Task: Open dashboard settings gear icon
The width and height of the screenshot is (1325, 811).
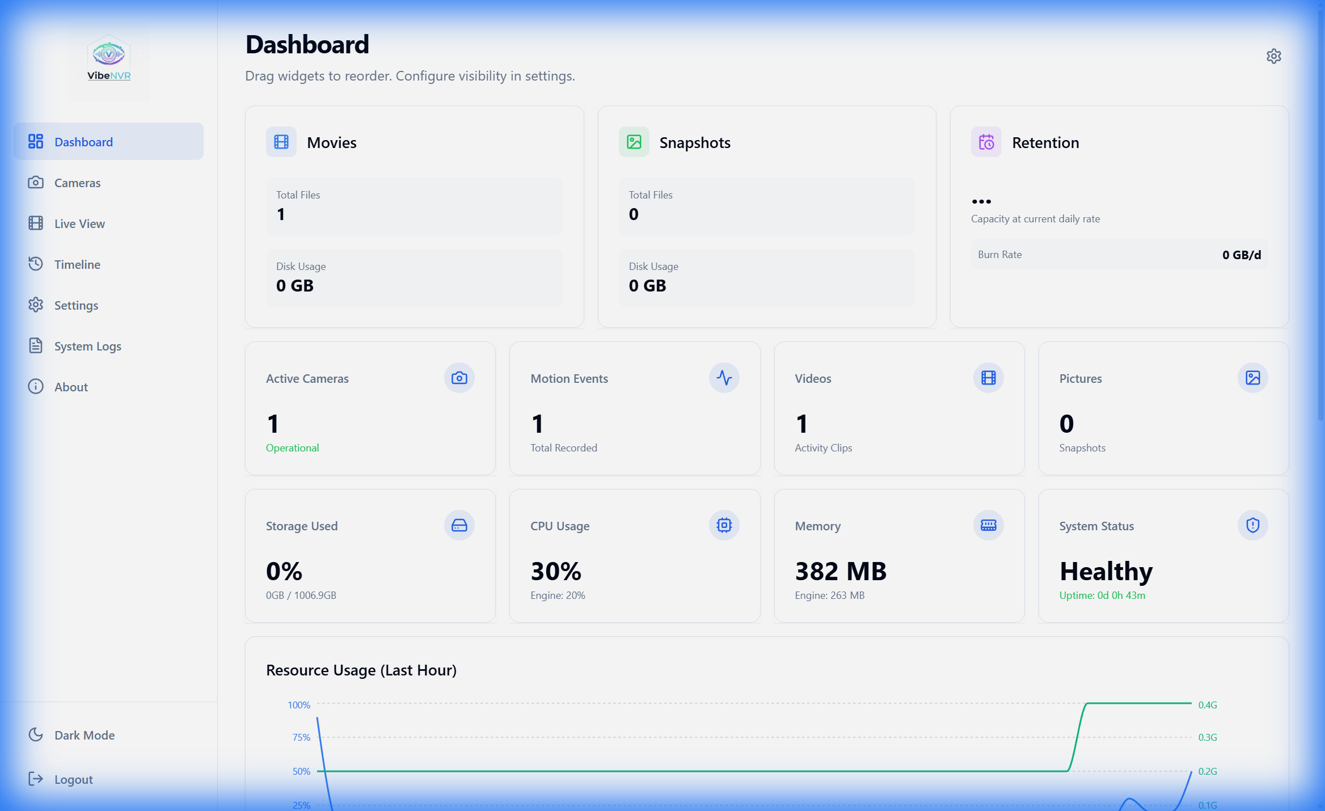Action: (x=1273, y=56)
